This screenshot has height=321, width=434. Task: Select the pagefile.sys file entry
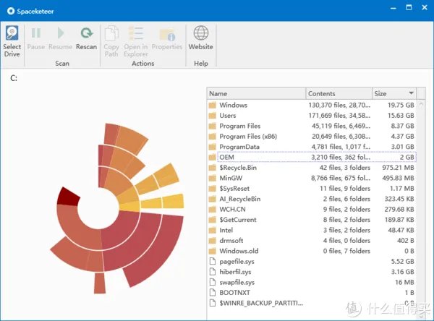click(x=237, y=261)
